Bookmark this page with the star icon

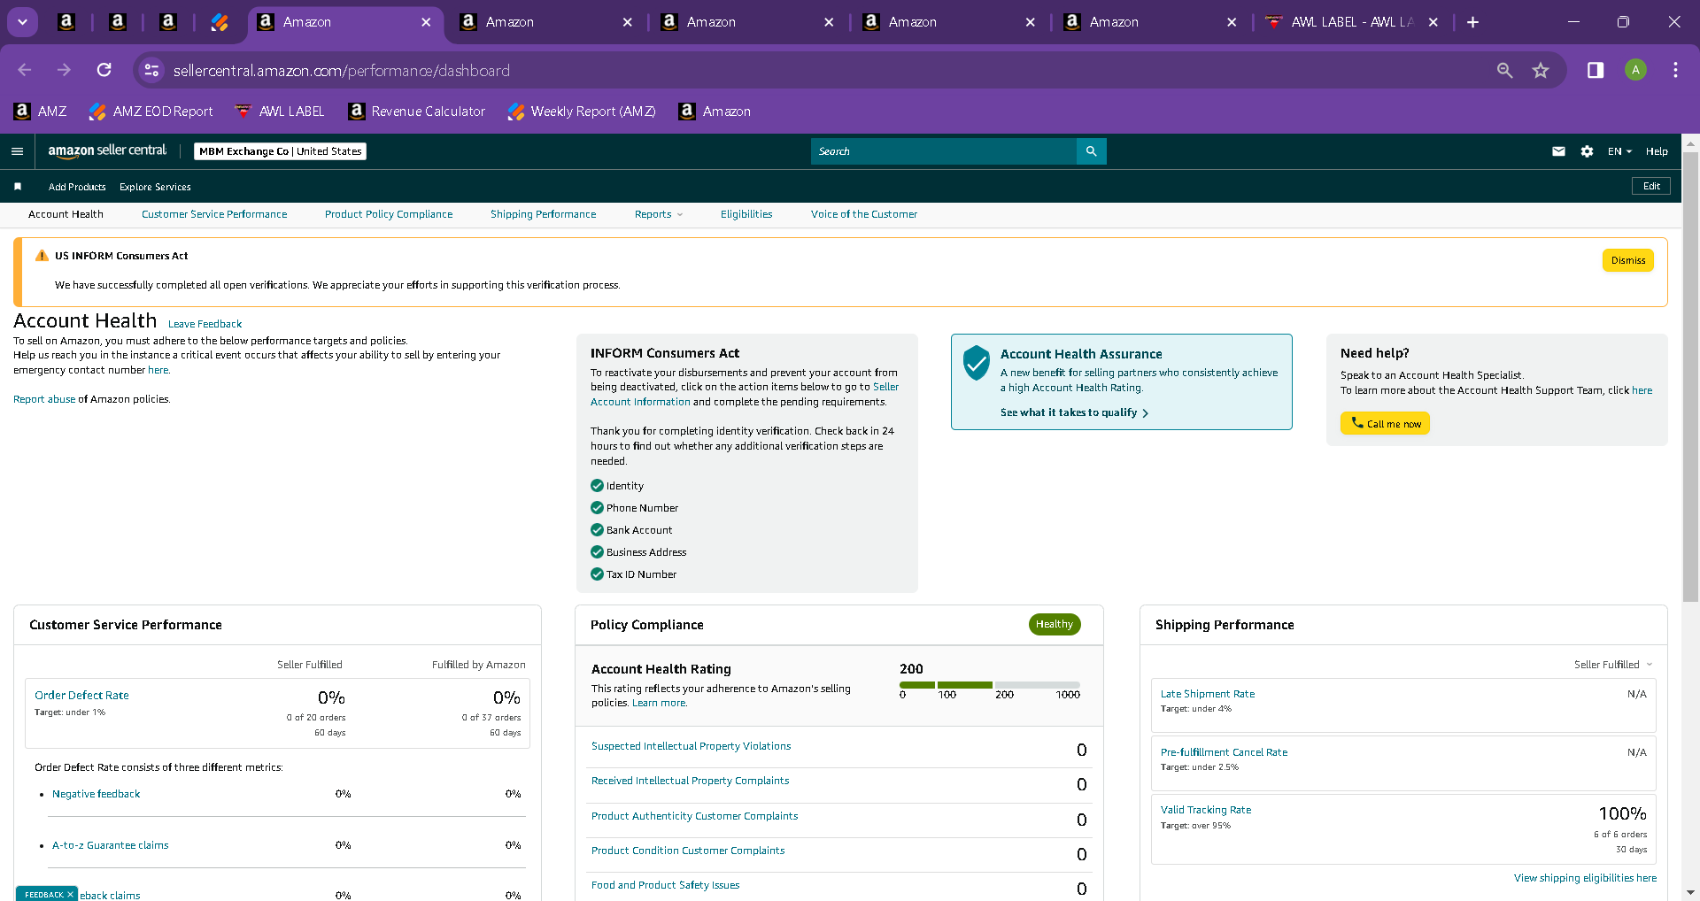coord(1541,70)
